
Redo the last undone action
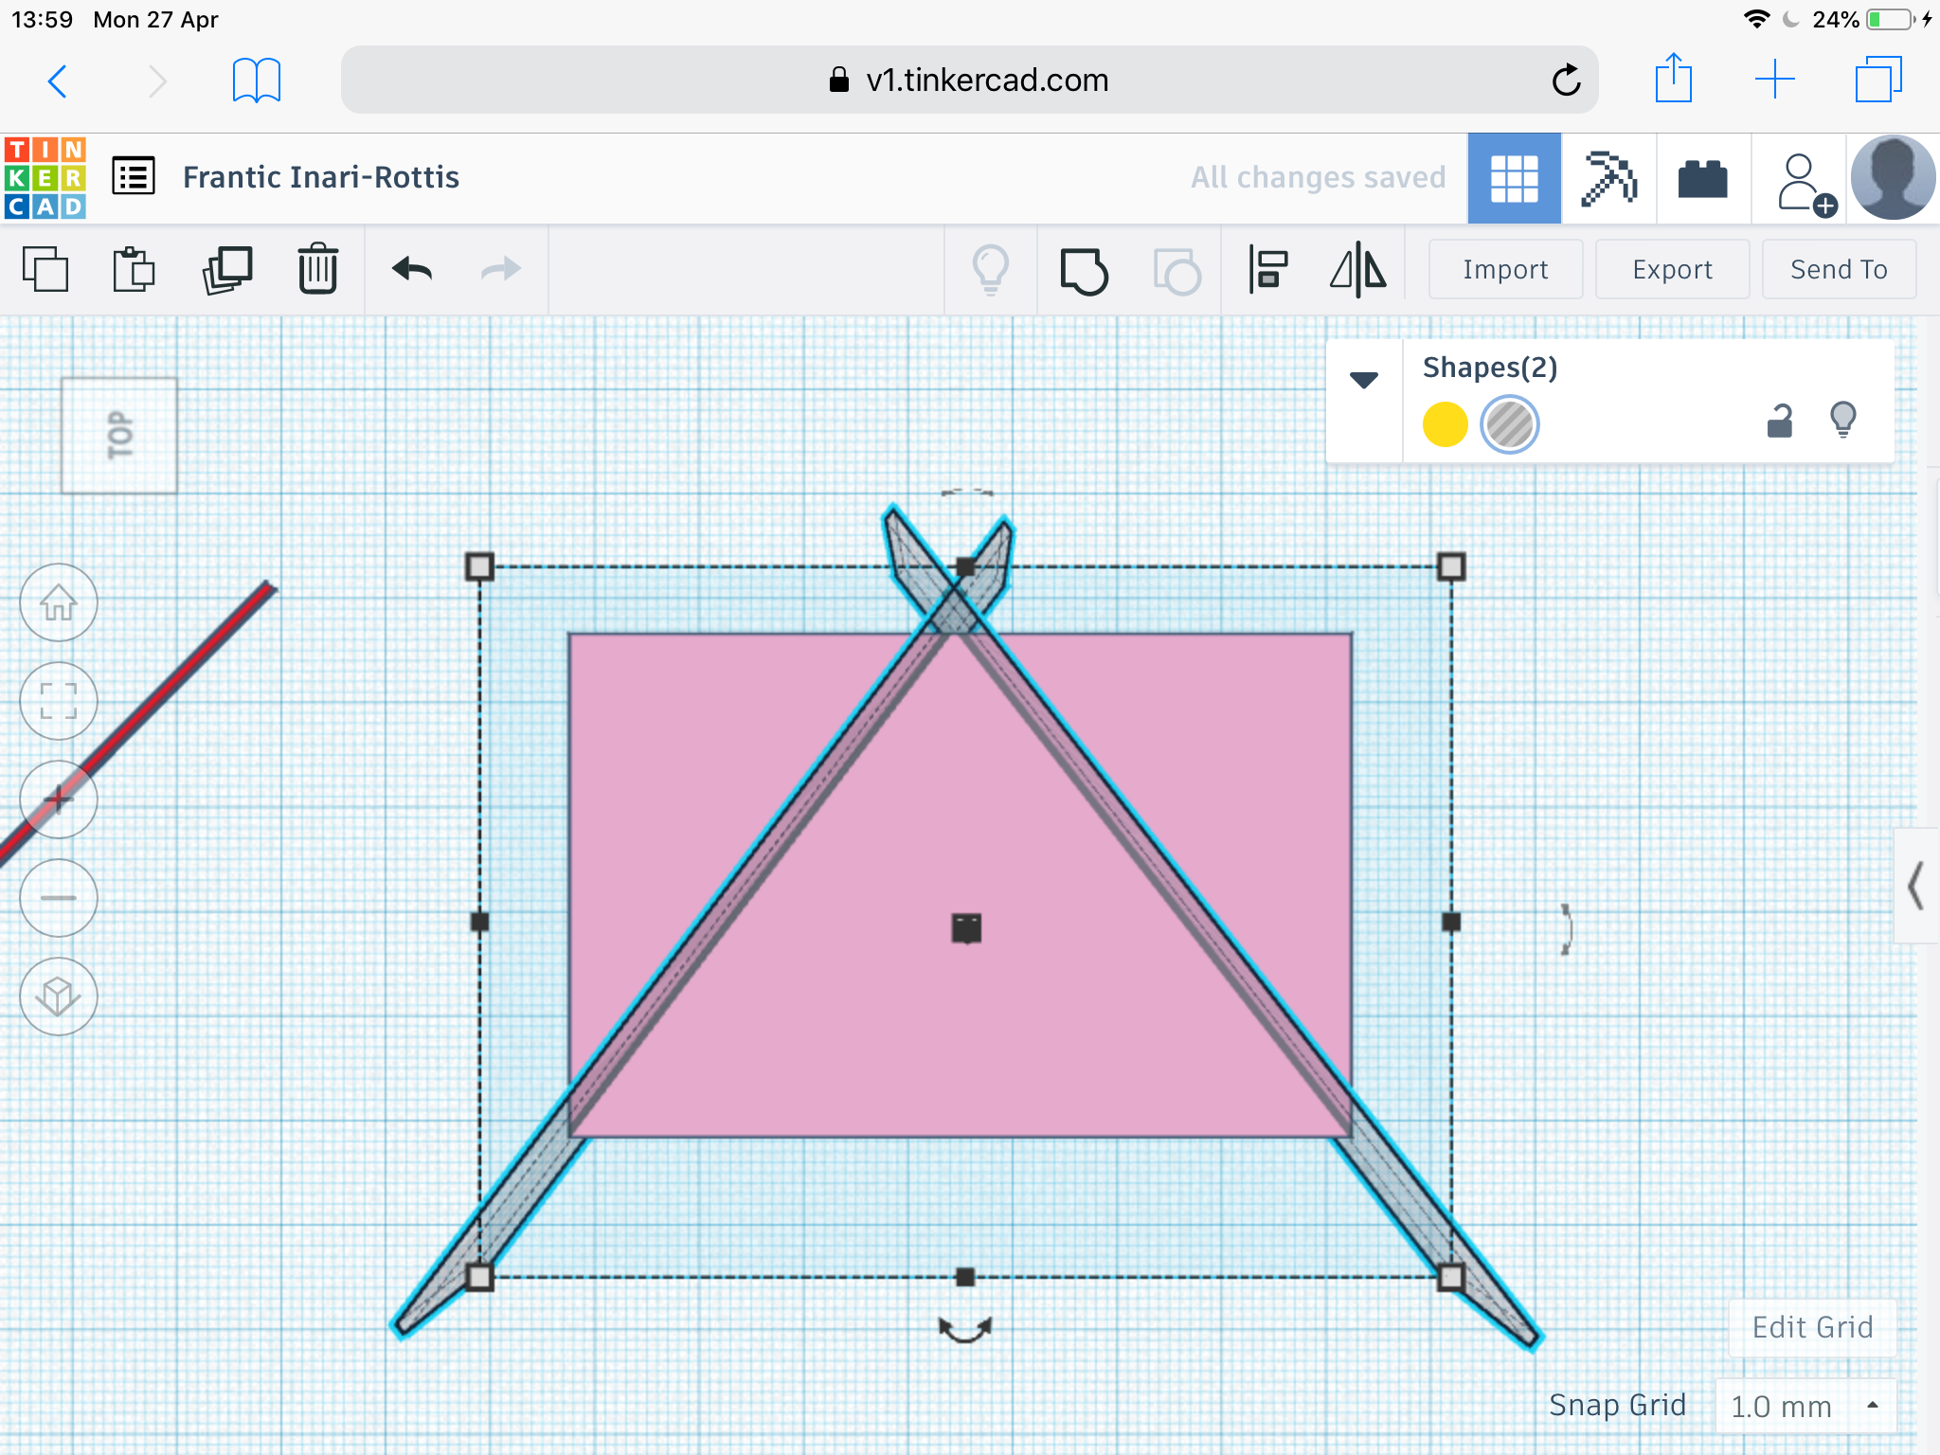coord(501,270)
